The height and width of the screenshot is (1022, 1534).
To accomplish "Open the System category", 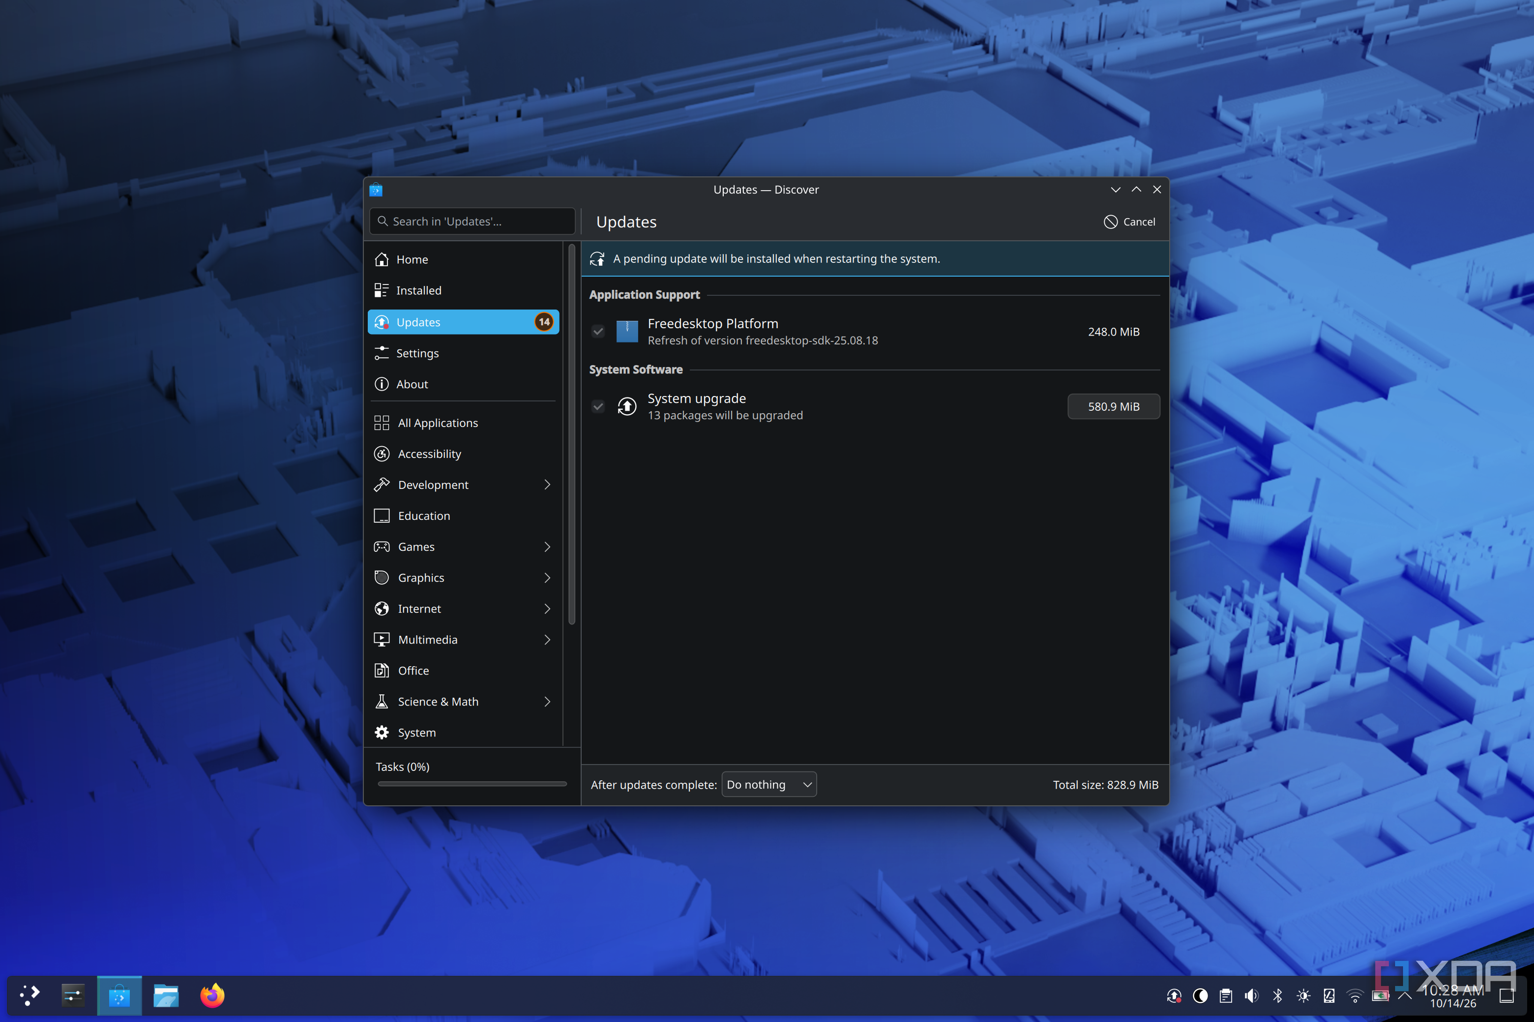I will coord(464,733).
